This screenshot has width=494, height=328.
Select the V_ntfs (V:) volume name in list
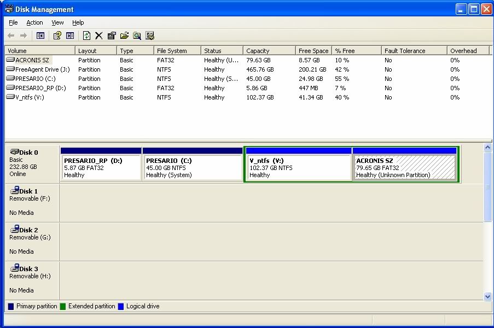pos(30,97)
